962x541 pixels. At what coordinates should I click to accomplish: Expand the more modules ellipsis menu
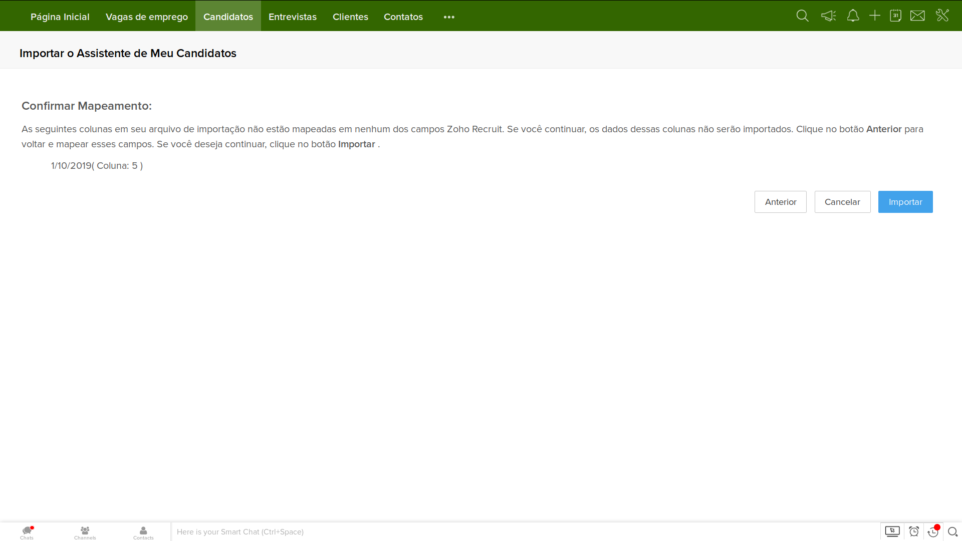point(449,17)
